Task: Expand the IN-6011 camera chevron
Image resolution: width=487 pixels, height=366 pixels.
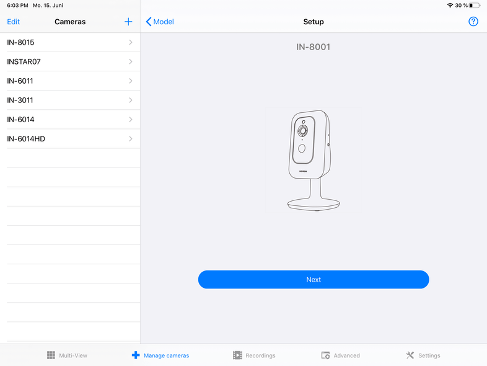Action: click(131, 81)
